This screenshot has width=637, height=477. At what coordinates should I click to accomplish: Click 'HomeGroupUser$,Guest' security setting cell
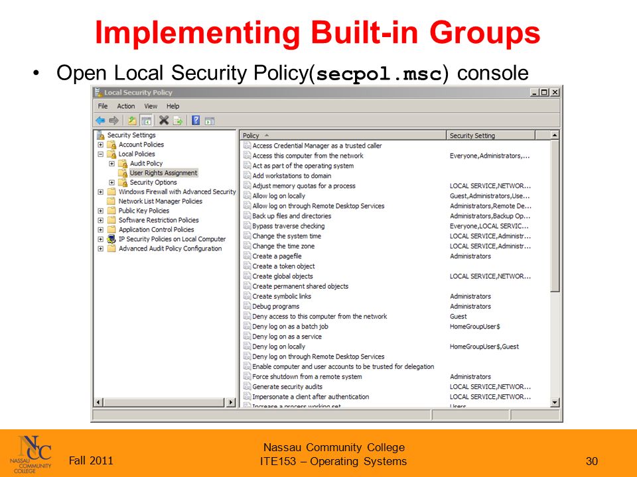[x=484, y=346]
